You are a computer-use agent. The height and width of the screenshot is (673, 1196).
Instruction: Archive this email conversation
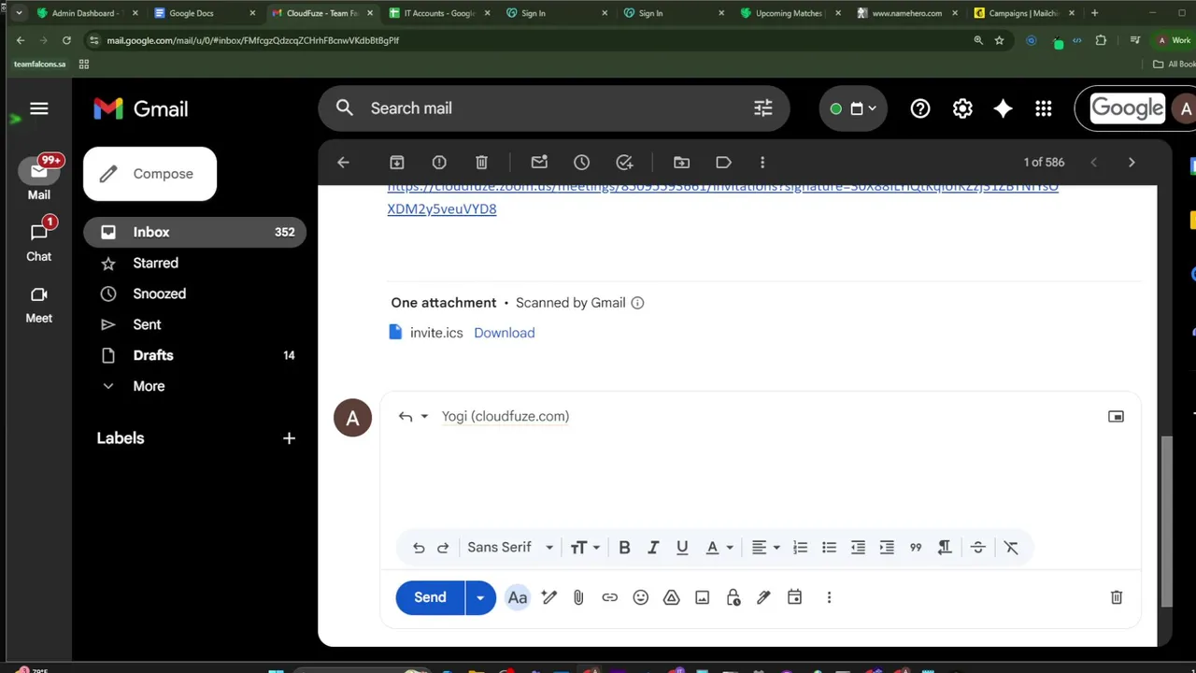pyautogui.click(x=397, y=163)
